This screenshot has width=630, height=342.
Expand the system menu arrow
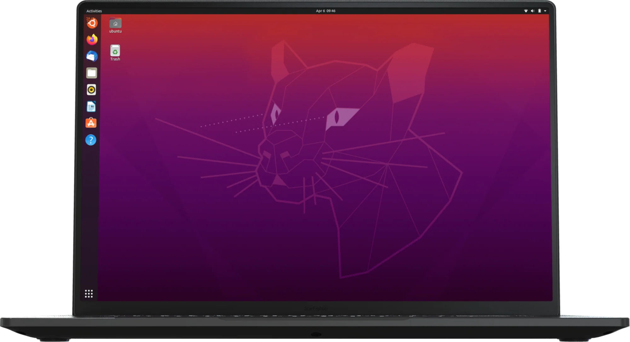pos(545,11)
